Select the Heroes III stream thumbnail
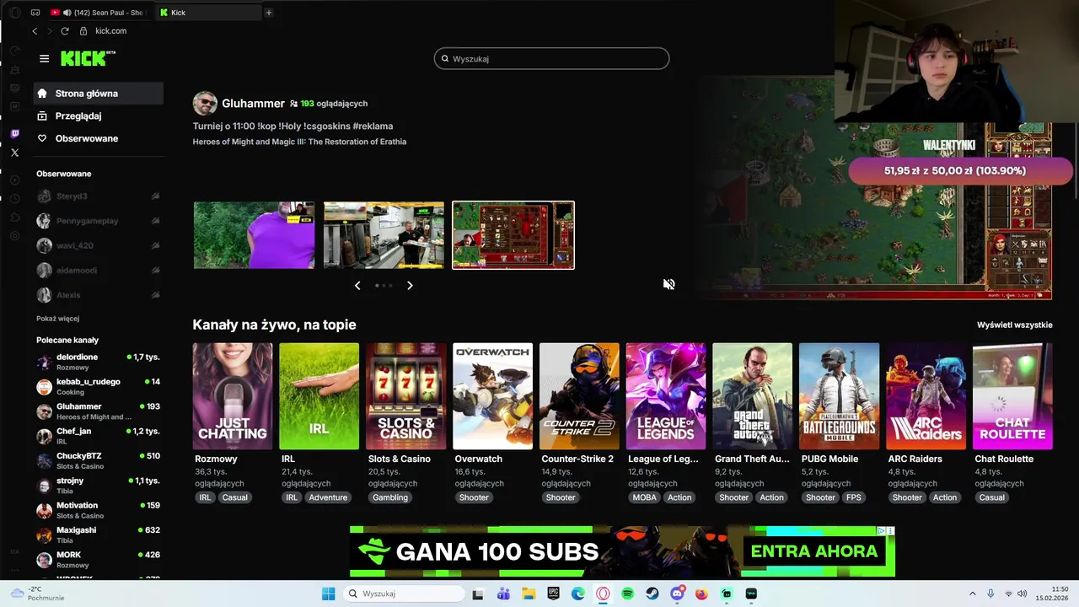The image size is (1079, 607). 513,235
